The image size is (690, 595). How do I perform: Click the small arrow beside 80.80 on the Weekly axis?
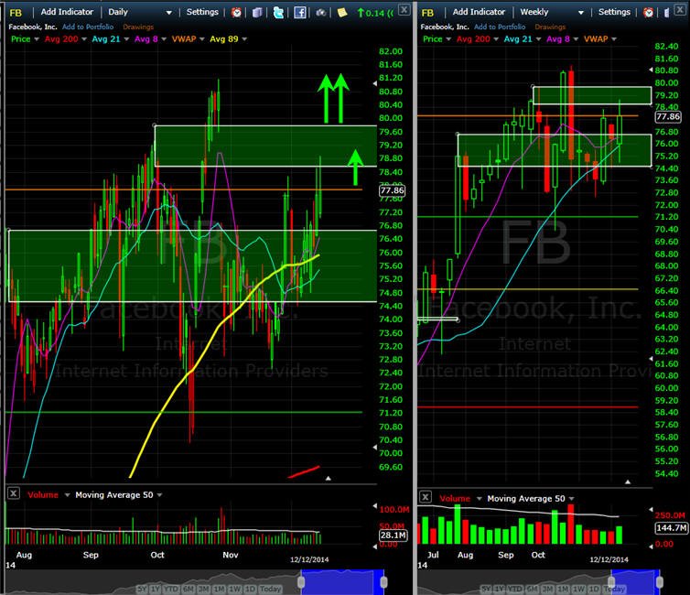click(x=651, y=70)
